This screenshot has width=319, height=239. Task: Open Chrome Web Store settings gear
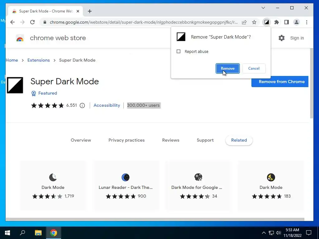pos(282,38)
